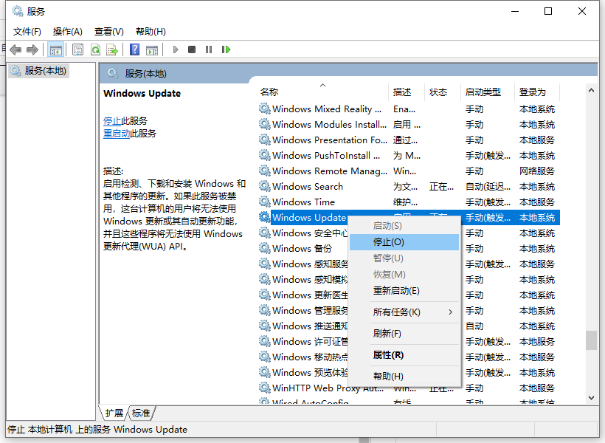605x443 pixels.
Task: Choose 帮助(H) in the context menu
Action: click(x=404, y=377)
